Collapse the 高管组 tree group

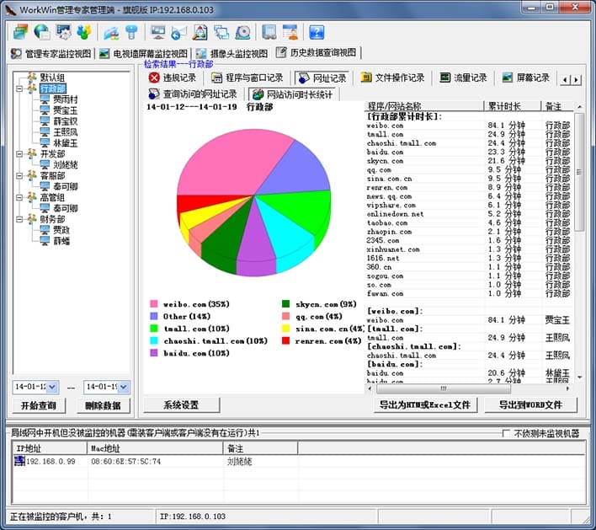coord(19,197)
